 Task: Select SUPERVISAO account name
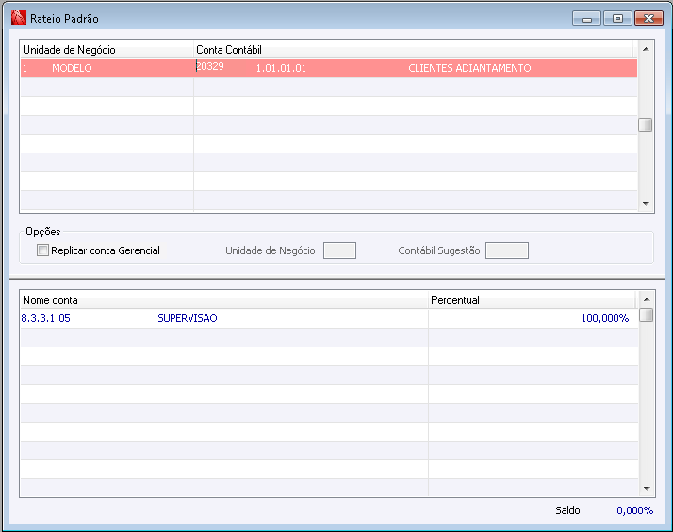[x=188, y=318]
